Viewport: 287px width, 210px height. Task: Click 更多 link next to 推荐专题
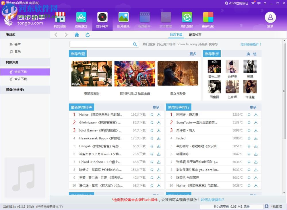(x=193, y=54)
